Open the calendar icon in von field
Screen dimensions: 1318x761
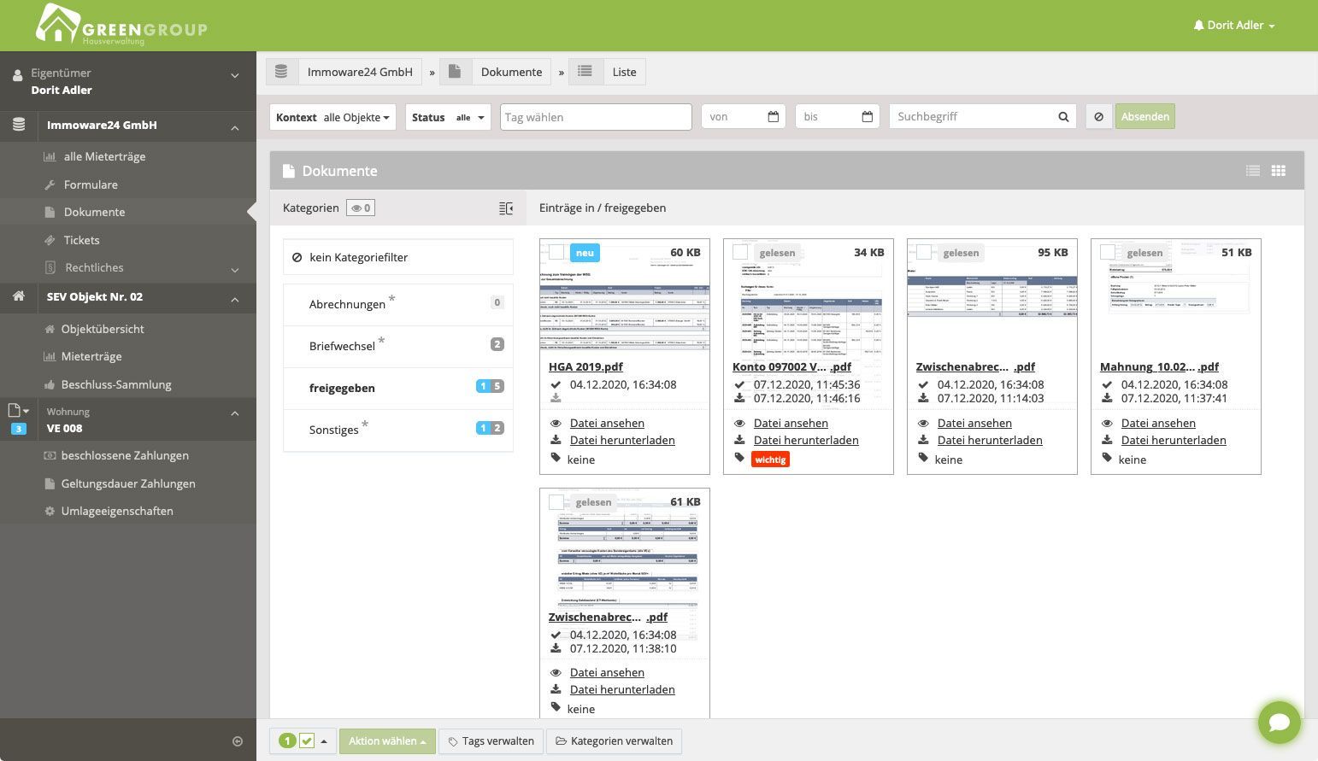(774, 117)
